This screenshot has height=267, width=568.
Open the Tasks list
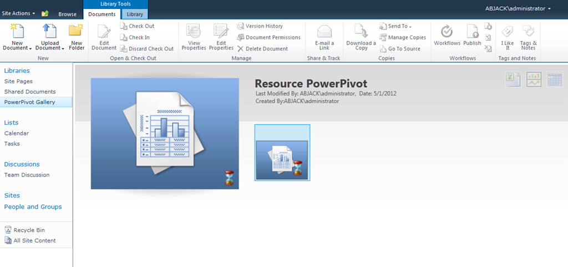point(12,144)
